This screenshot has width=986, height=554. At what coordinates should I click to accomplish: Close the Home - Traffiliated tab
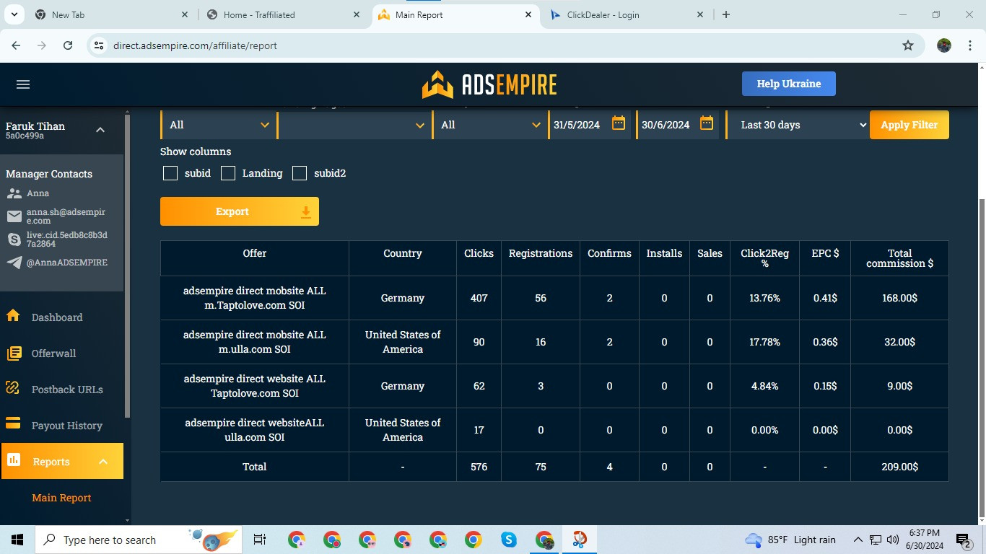click(356, 14)
